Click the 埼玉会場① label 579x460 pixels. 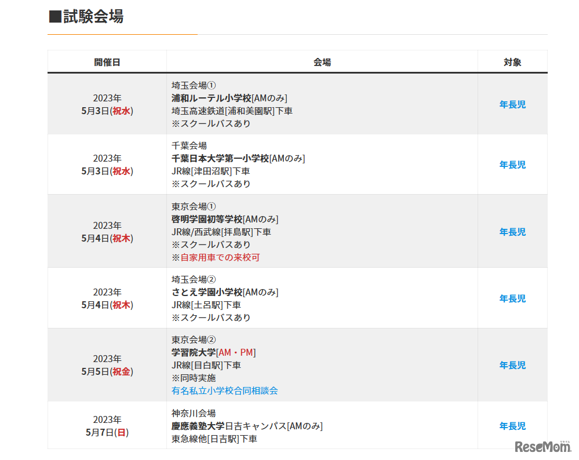(194, 86)
